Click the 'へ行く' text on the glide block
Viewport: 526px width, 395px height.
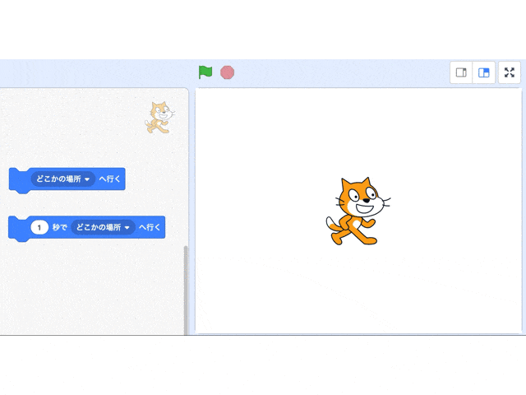click(x=150, y=227)
